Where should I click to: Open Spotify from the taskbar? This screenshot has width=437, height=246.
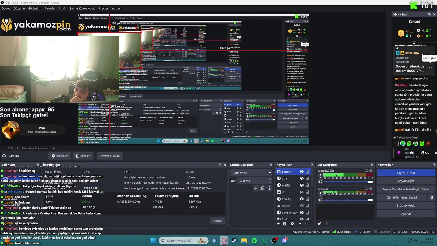click(x=254, y=241)
